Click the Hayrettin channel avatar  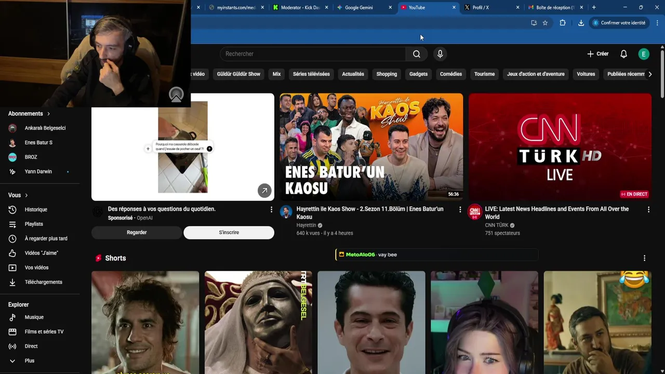pos(286,211)
